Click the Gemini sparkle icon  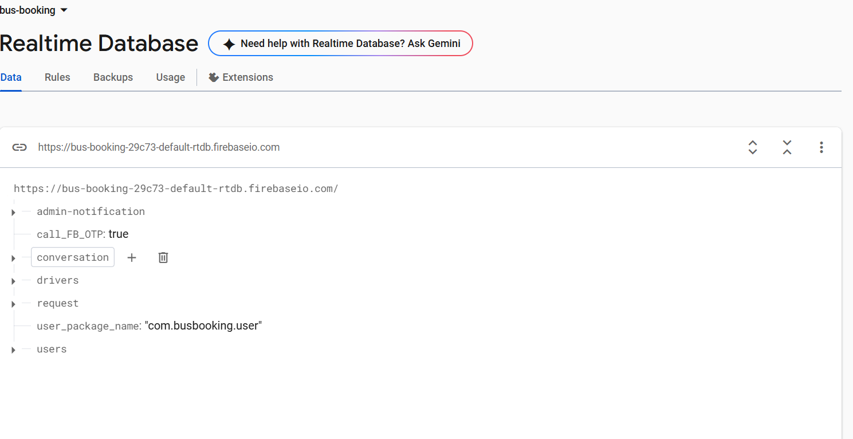(x=229, y=44)
